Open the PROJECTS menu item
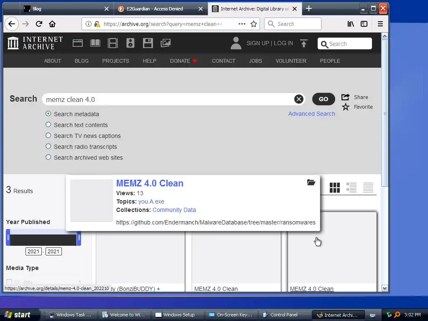The height and width of the screenshot is (321, 428). click(116, 61)
